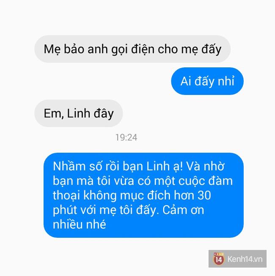
Task: Click the word 'Nhầm' in the long blue message
Action: click(69, 166)
